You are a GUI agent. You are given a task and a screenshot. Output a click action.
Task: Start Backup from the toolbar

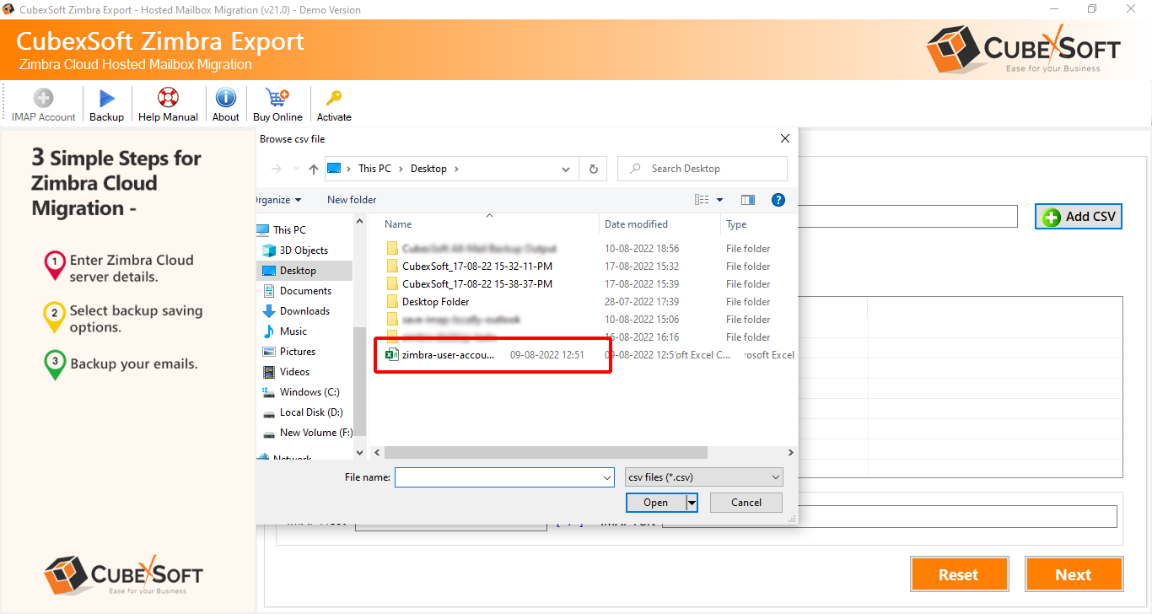(x=106, y=106)
